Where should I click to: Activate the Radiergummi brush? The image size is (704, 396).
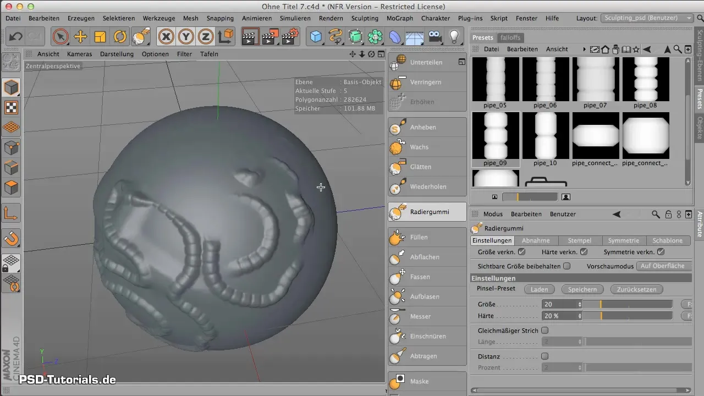[427, 212]
